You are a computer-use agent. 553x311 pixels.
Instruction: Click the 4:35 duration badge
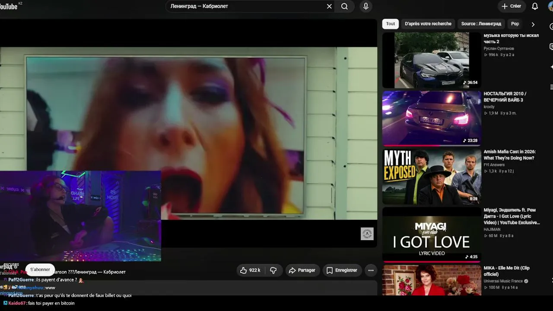(x=470, y=257)
